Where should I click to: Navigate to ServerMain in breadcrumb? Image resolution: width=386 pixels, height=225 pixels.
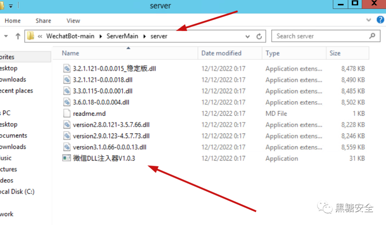pyautogui.click(x=122, y=36)
